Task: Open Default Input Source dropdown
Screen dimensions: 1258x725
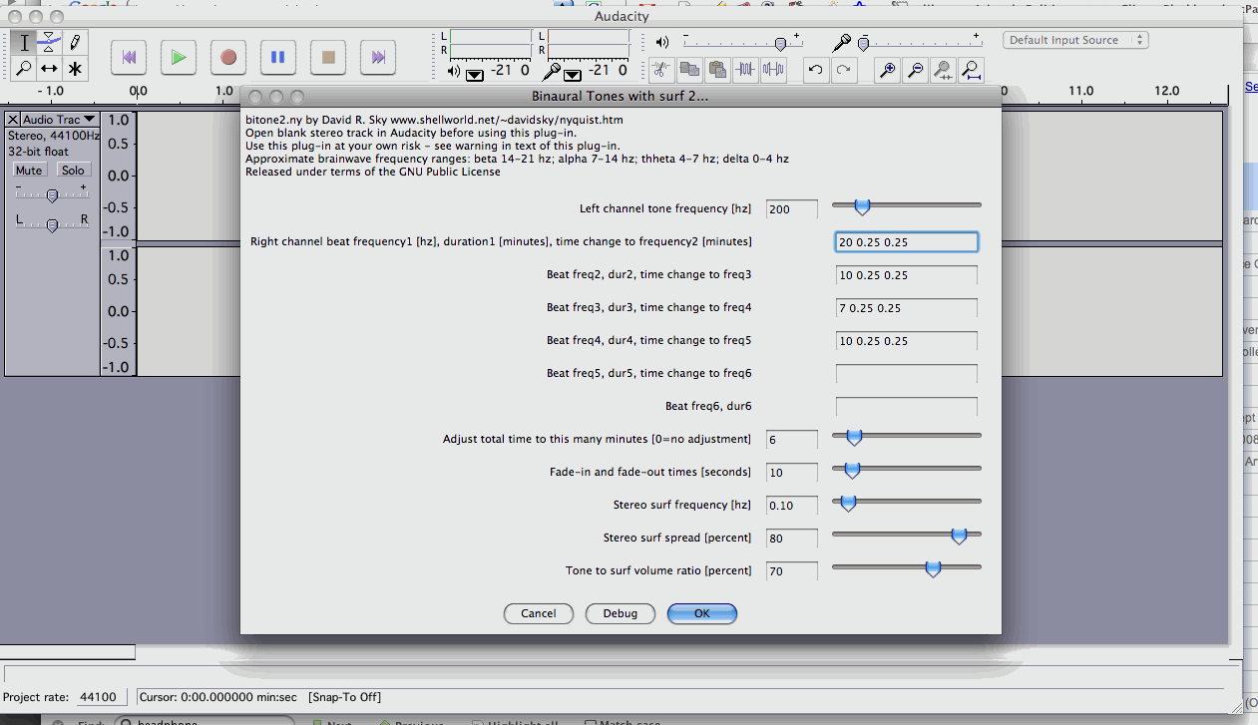Action: pyautogui.click(x=1075, y=40)
